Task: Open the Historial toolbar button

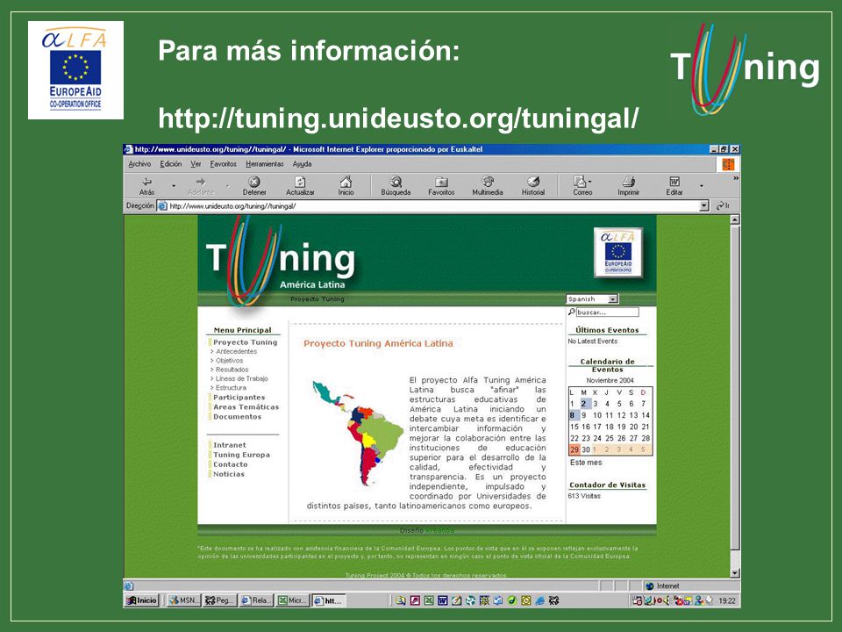Action: [x=533, y=186]
